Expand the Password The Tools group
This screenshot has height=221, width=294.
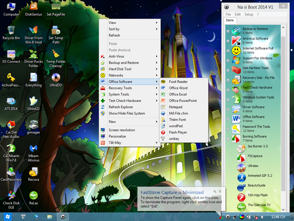coord(228,129)
